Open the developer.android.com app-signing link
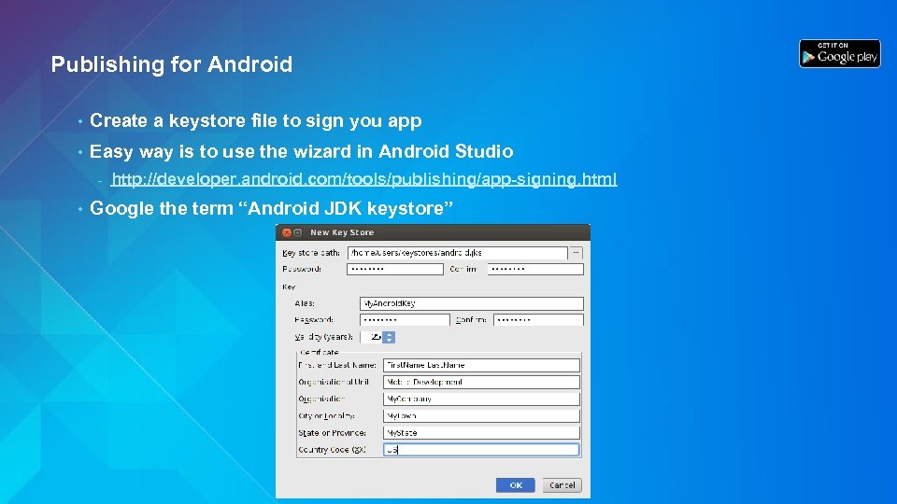The height and width of the screenshot is (504, 897). [x=363, y=179]
